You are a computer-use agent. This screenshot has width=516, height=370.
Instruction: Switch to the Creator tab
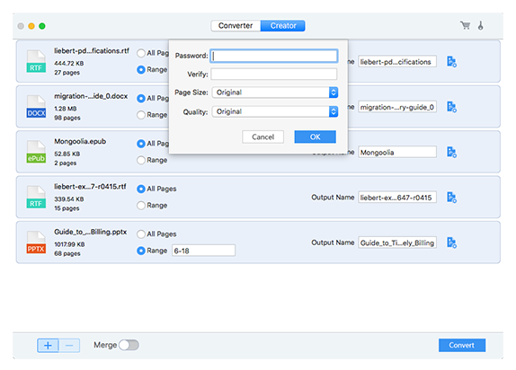283,26
